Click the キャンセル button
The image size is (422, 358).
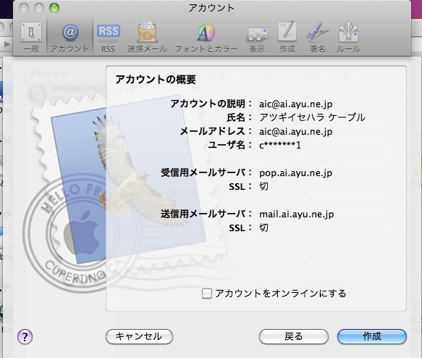(x=139, y=336)
